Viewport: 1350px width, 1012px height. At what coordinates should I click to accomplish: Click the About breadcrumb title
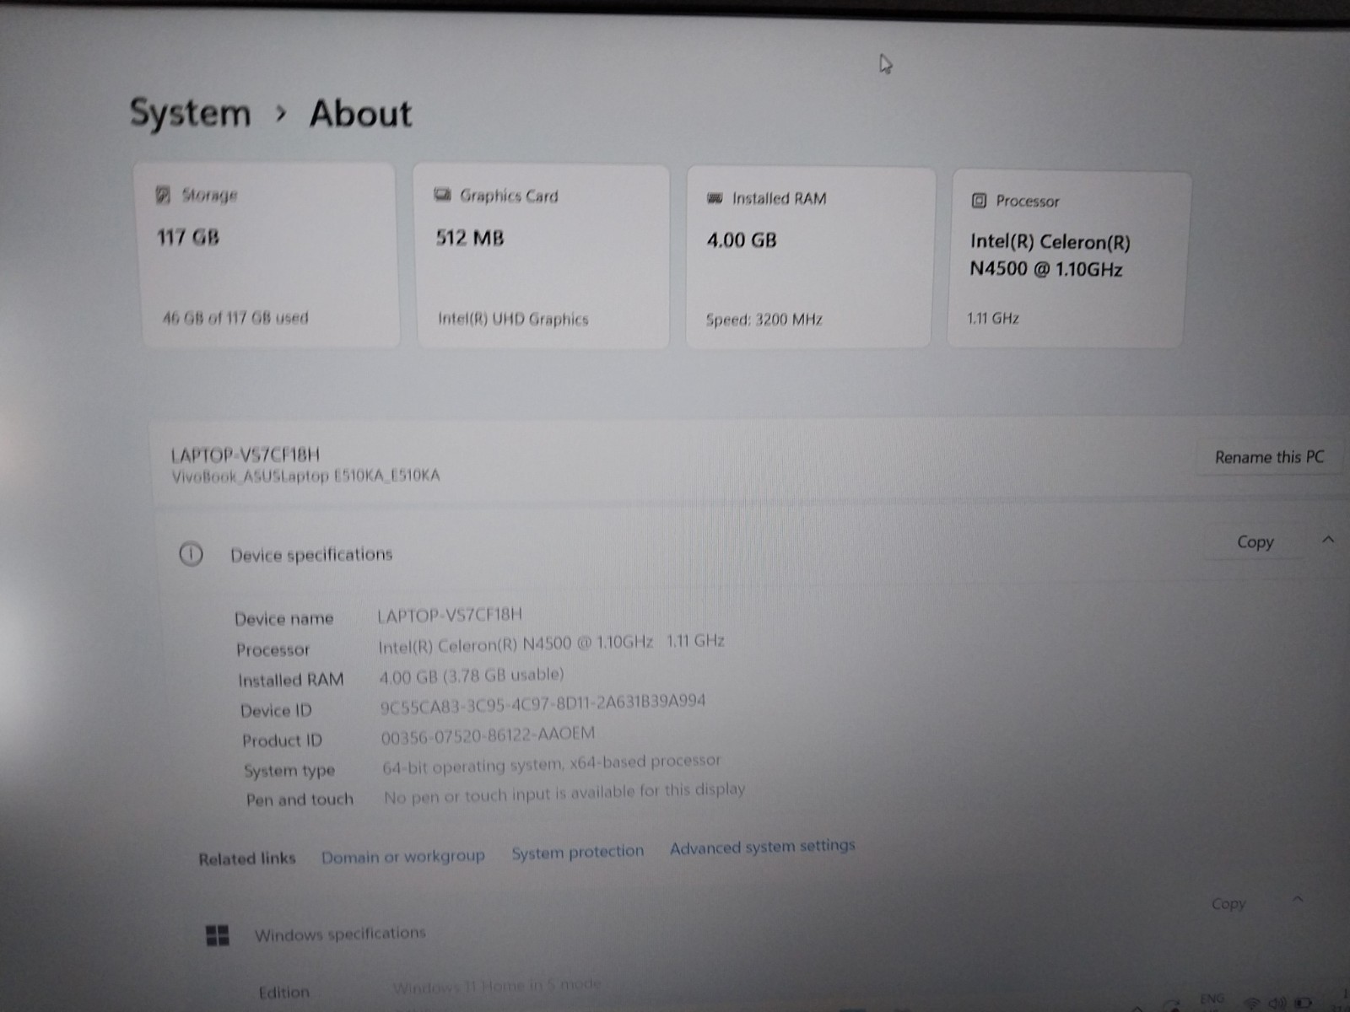click(360, 113)
